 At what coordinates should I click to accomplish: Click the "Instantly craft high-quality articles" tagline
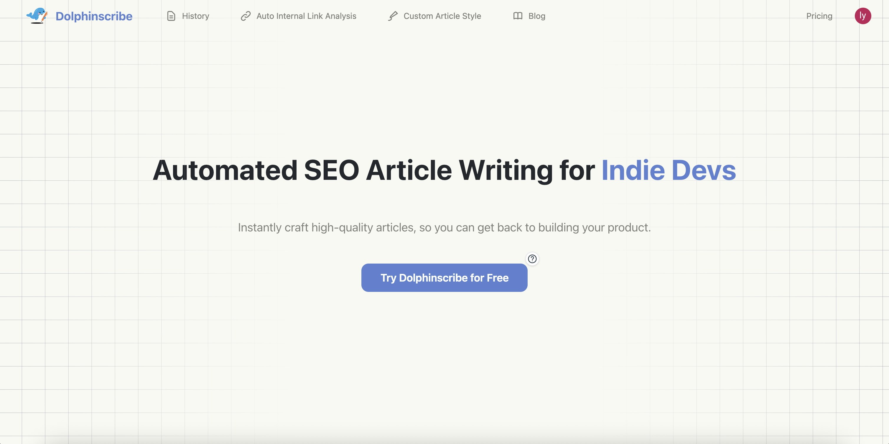point(327,228)
